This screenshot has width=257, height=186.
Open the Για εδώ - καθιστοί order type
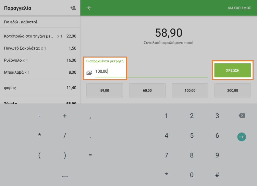(x=40, y=22)
